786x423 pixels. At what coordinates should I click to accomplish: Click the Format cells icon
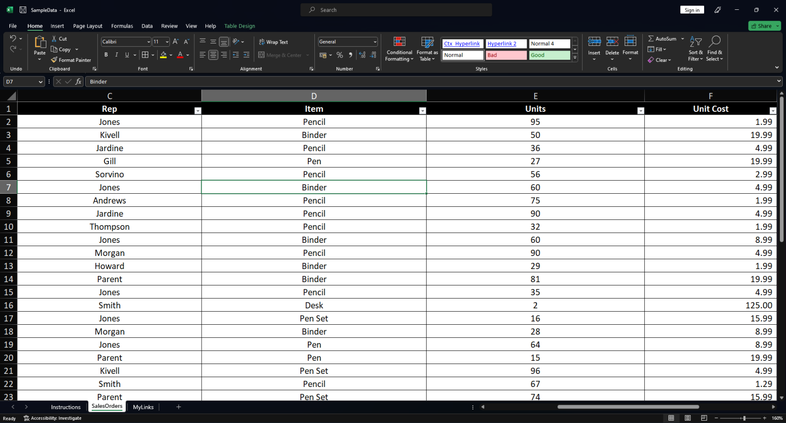click(630, 42)
